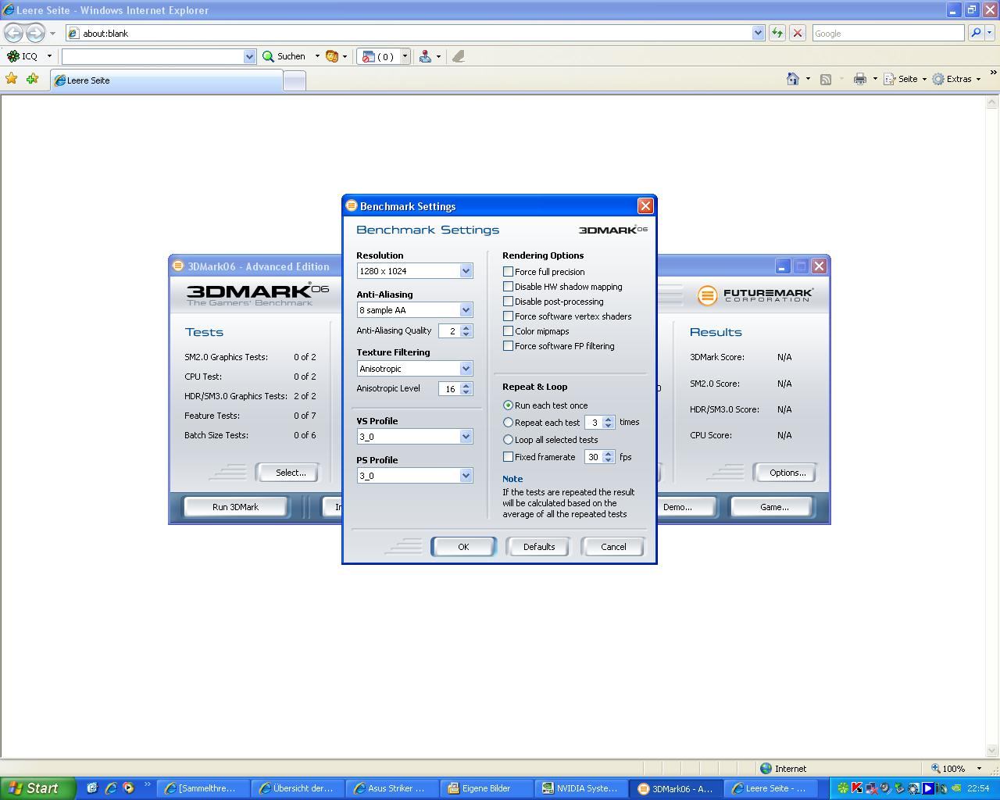This screenshot has height=800, width=1000.
Task: Increase the Anti-Aliasing Quality stepper
Action: pos(466,327)
